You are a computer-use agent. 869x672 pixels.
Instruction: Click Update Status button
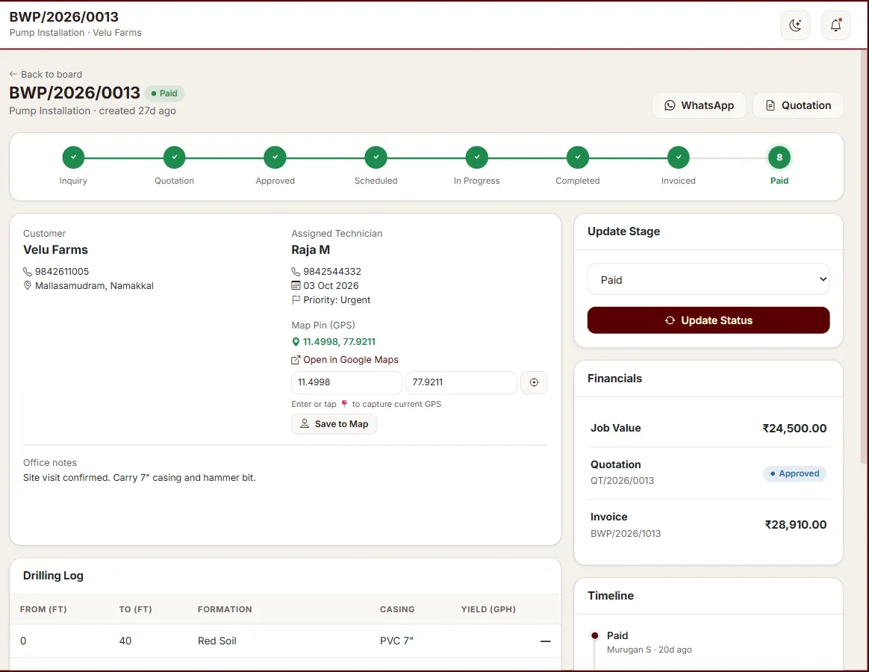point(708,320)
